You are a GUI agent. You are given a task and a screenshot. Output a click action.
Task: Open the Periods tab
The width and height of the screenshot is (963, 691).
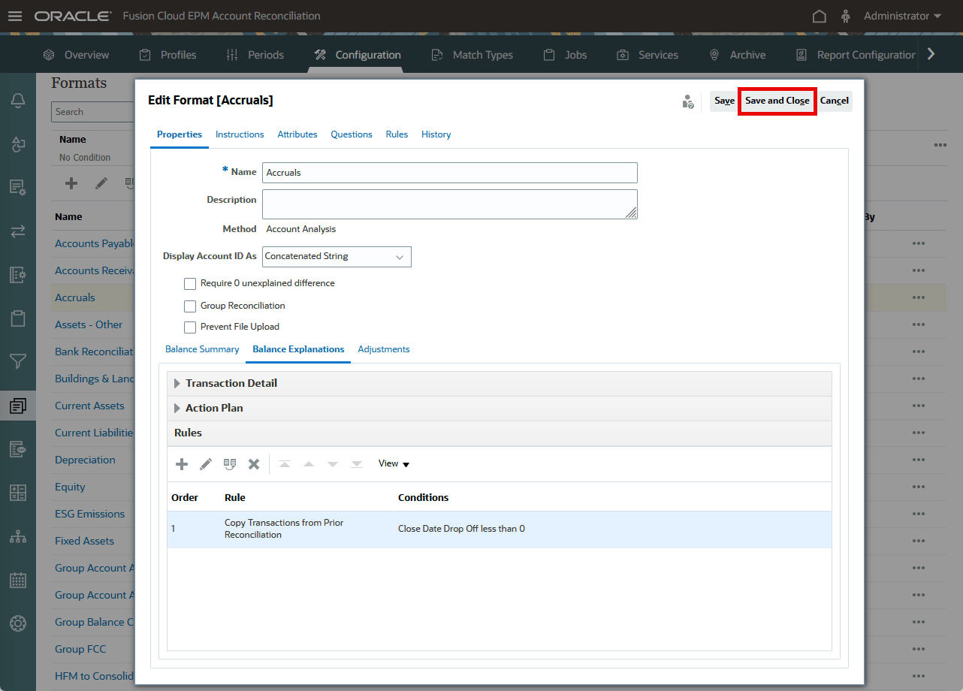[255, 55]
